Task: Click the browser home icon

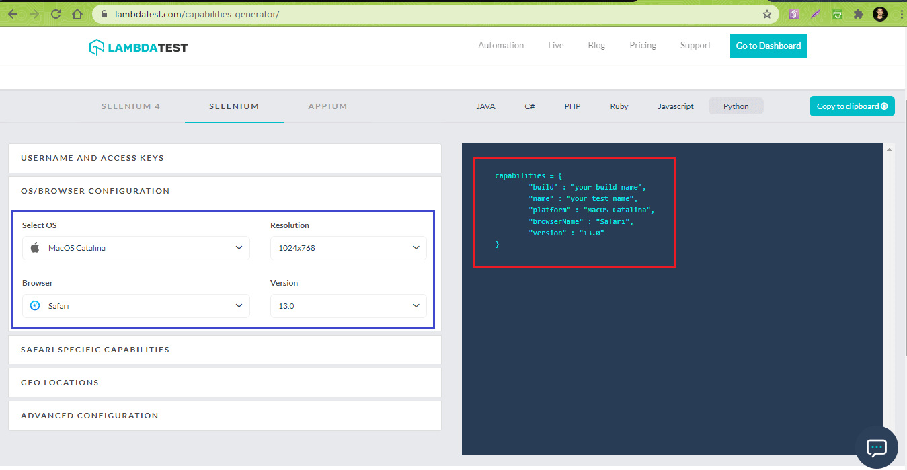Action: (x=76, y=13)
